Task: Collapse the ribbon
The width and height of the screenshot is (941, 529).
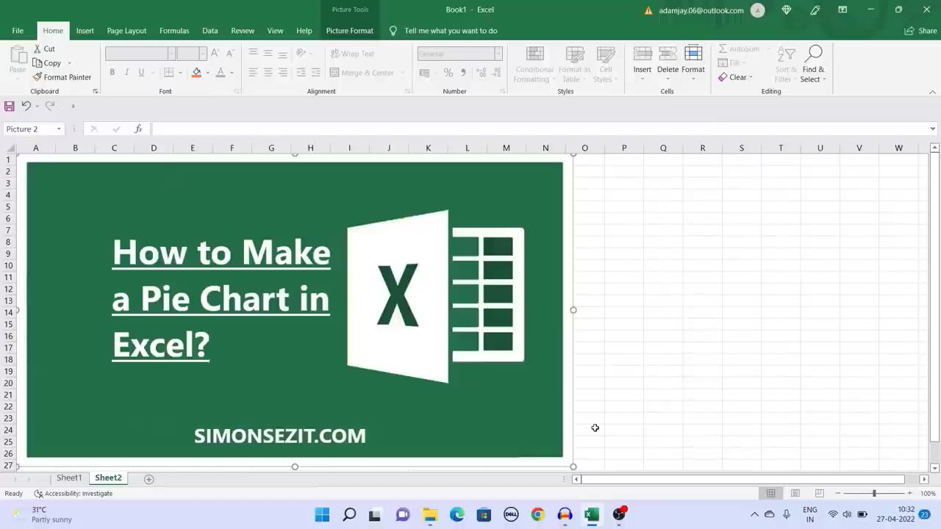Action: tap(933, 92)
